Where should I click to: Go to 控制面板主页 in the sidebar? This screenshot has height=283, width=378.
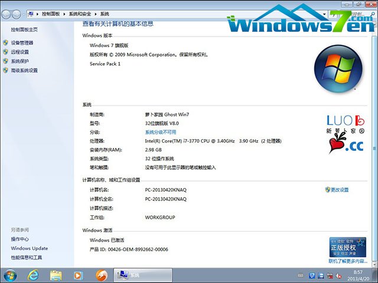(24, 29)
